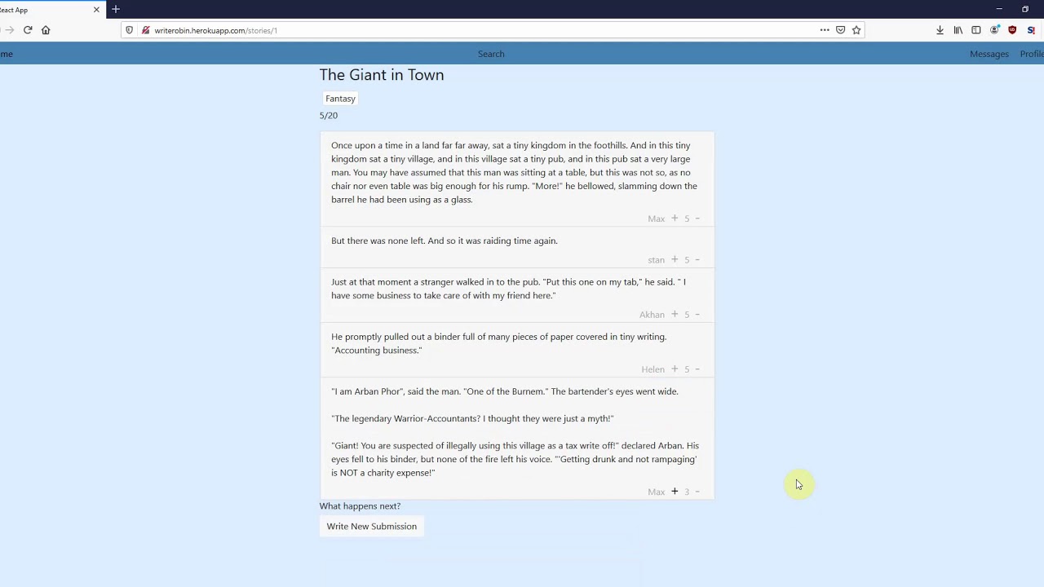The image size is (1044, 587).
Task: Click the 'Accounting business.' paragraph
Action: (x=498, y=343)
